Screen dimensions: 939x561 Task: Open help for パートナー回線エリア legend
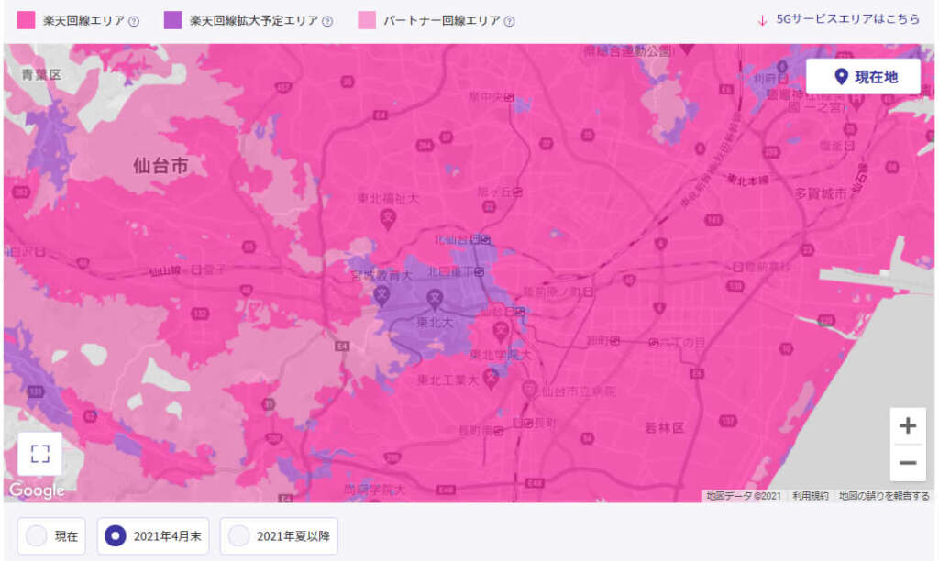509,22
